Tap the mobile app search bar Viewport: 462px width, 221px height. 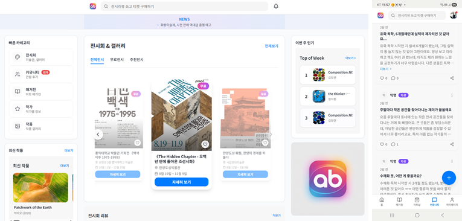(417, 15)
